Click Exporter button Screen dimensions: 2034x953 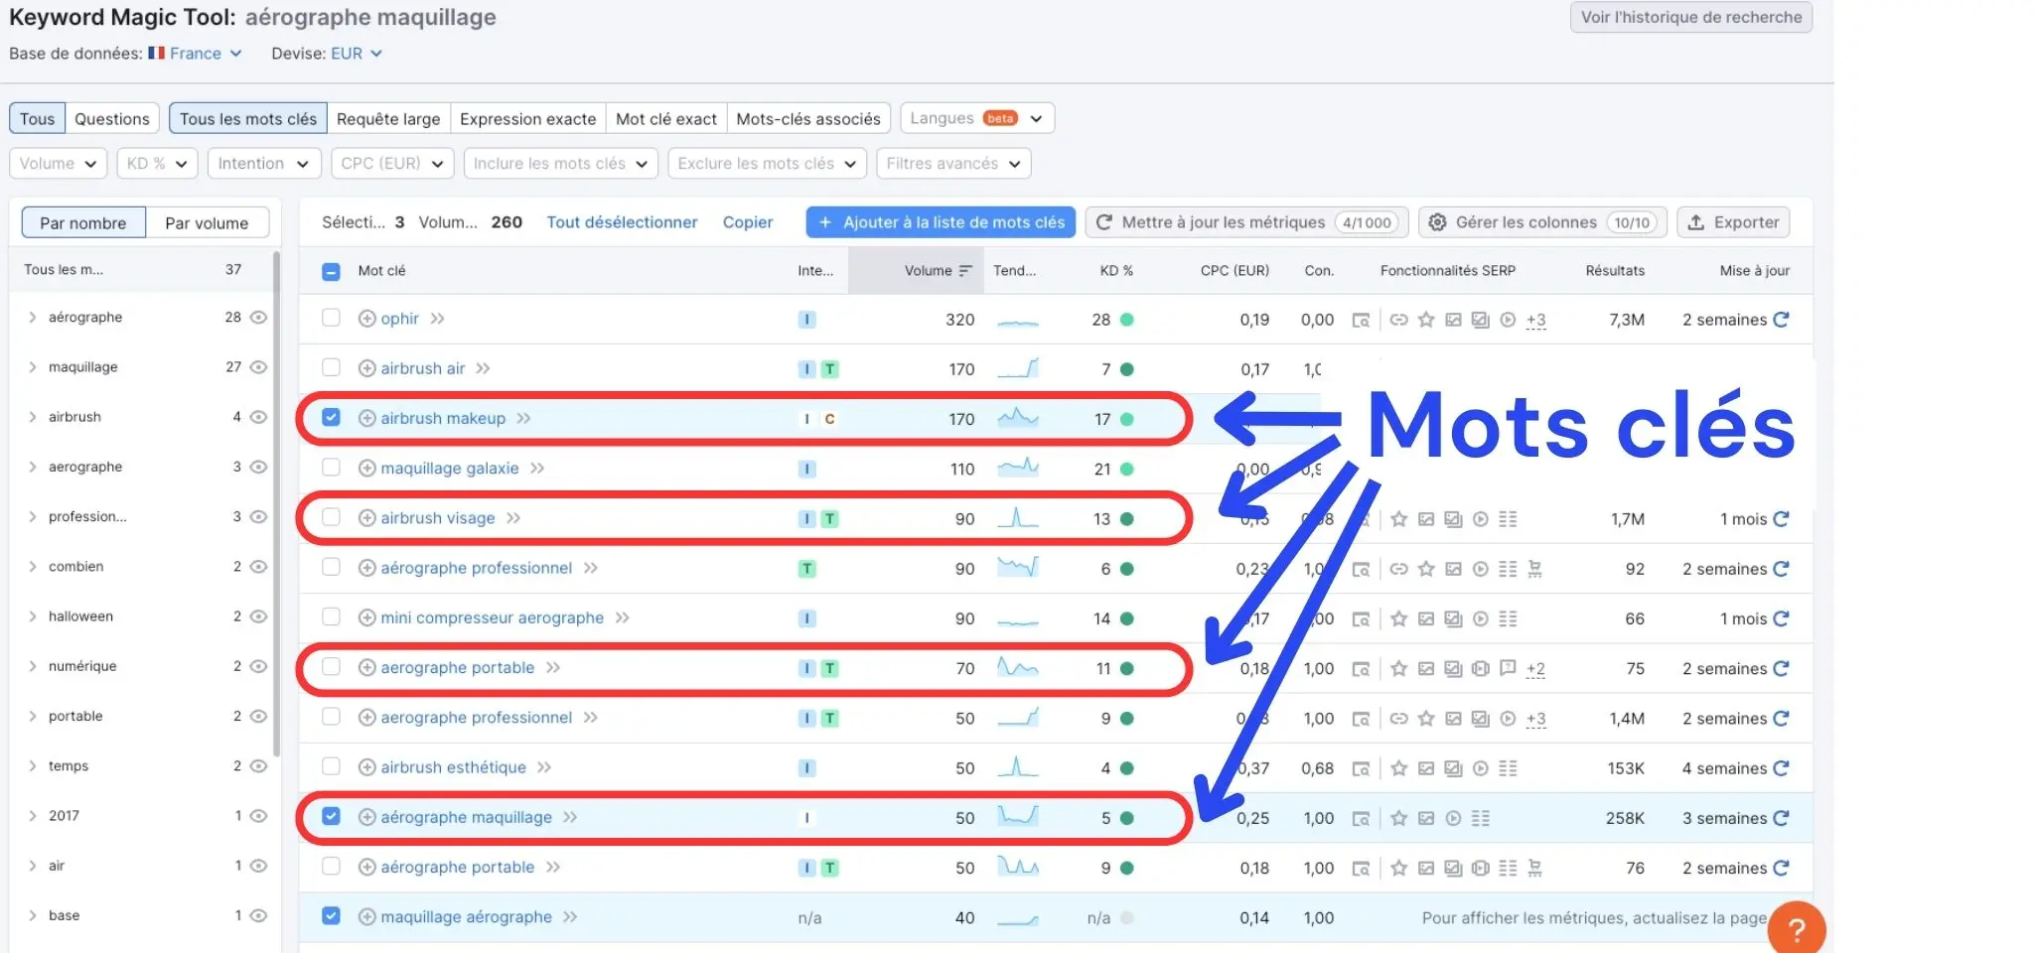coord(1733,222)
